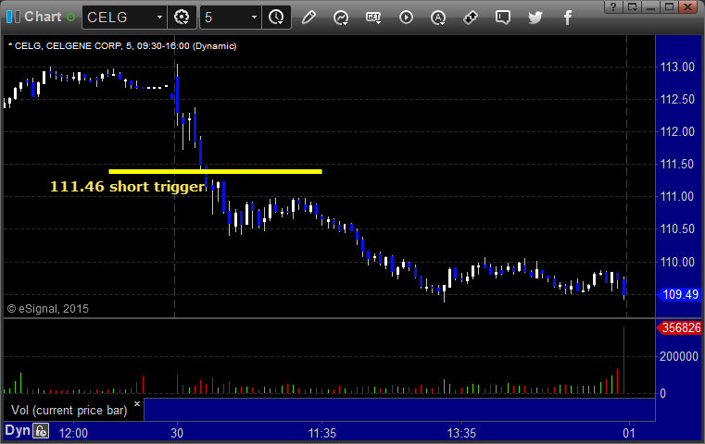Image resolution: width=705 pixels, height=444 pixels.
Task: Click the 200000 volume axis label
Action: [679, 356]
